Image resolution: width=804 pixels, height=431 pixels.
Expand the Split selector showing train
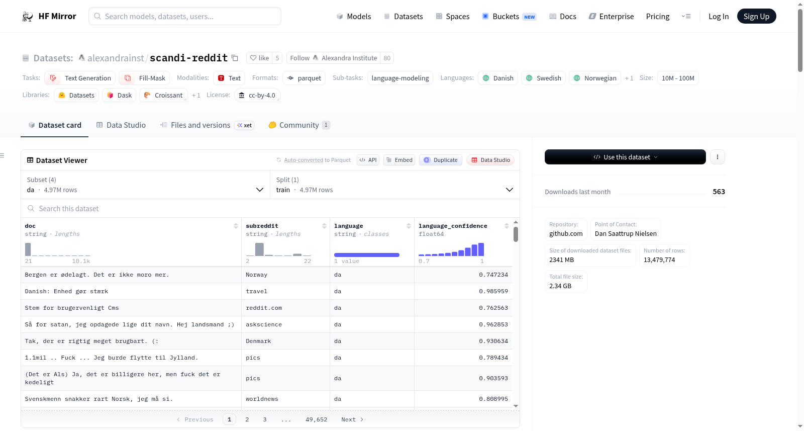tap(395, 185)
